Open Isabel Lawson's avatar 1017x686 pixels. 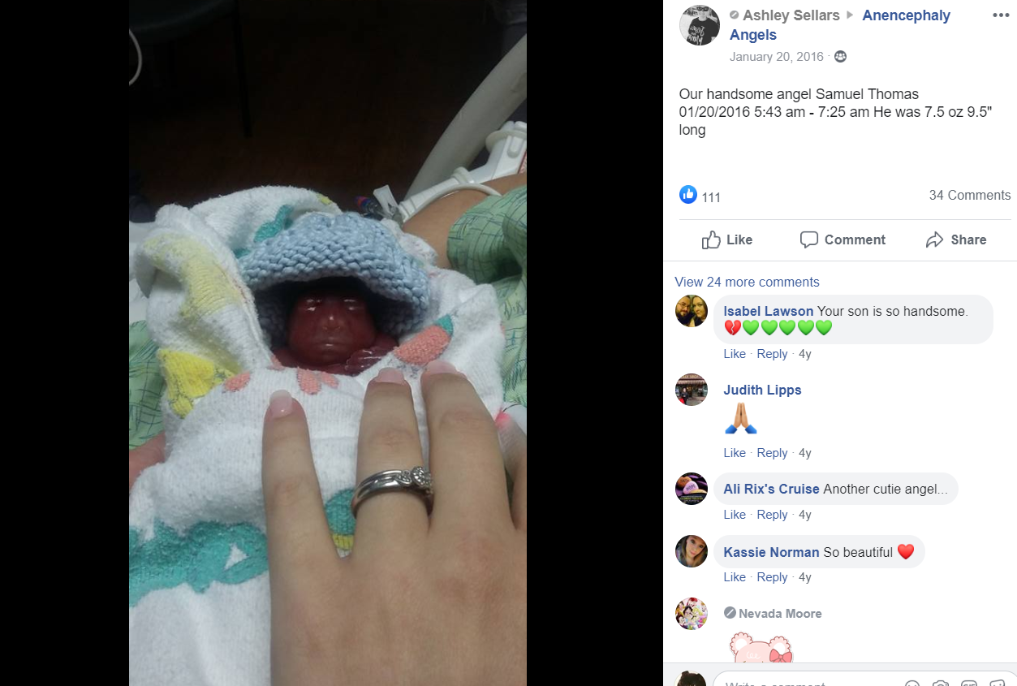click(692, 311)
